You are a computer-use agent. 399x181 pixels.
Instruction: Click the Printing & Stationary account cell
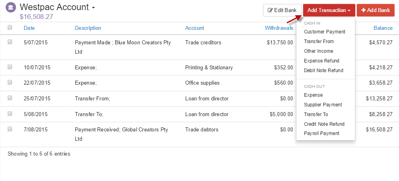209,68
